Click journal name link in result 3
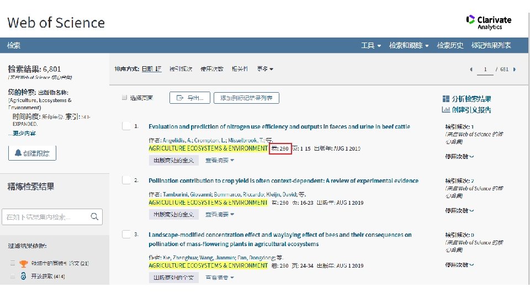This screenshot has width=530, height=298. point(208,265)
